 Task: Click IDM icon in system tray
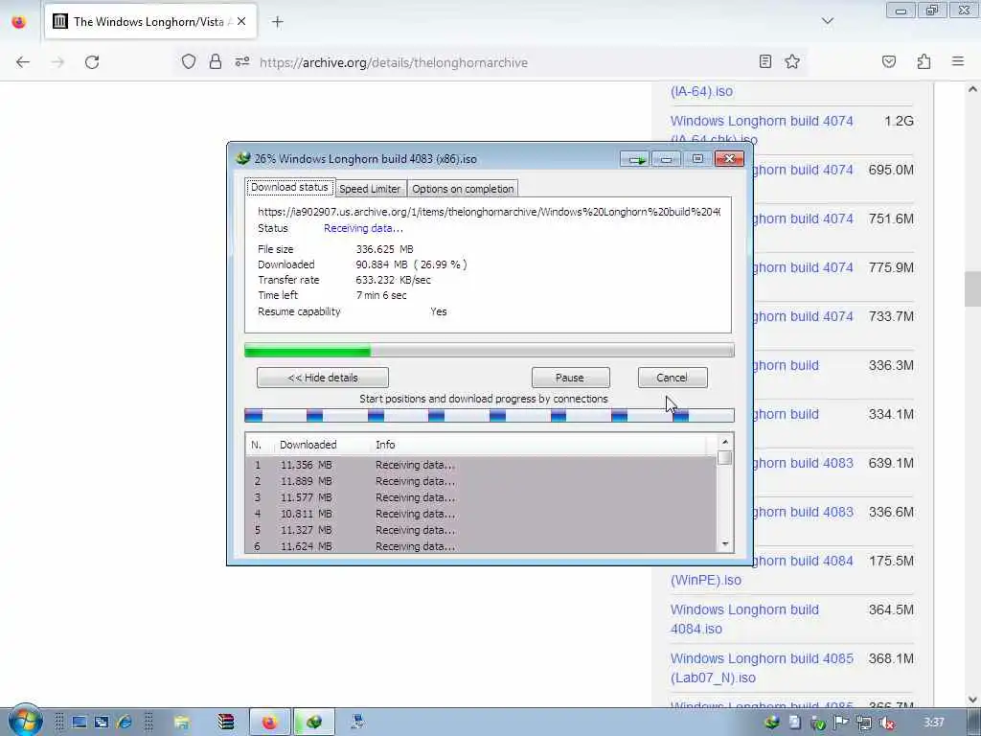pos(772,723)
